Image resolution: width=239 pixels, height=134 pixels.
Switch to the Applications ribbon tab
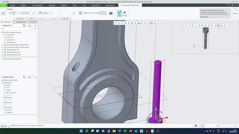tap(110, 5)
